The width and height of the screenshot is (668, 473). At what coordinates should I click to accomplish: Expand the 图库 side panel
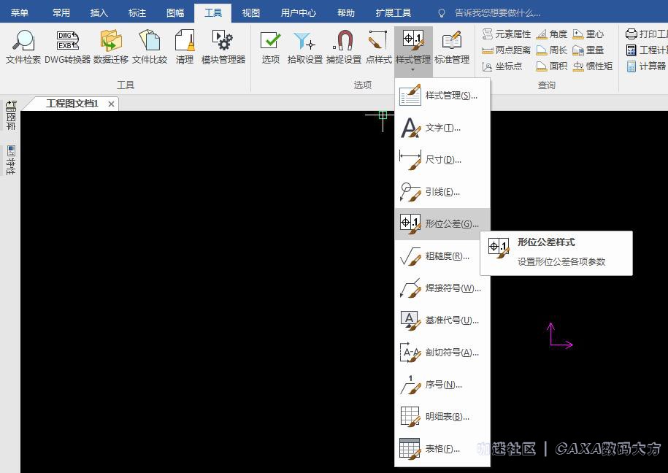click(11, 116)
